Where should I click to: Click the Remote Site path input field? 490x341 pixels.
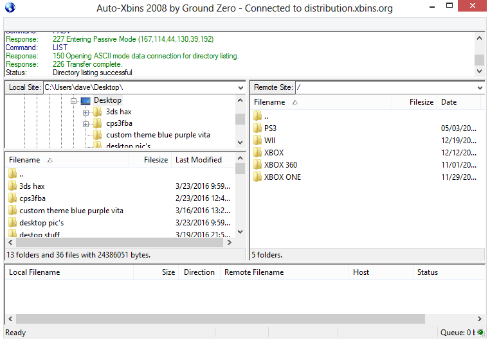[386, 87]
